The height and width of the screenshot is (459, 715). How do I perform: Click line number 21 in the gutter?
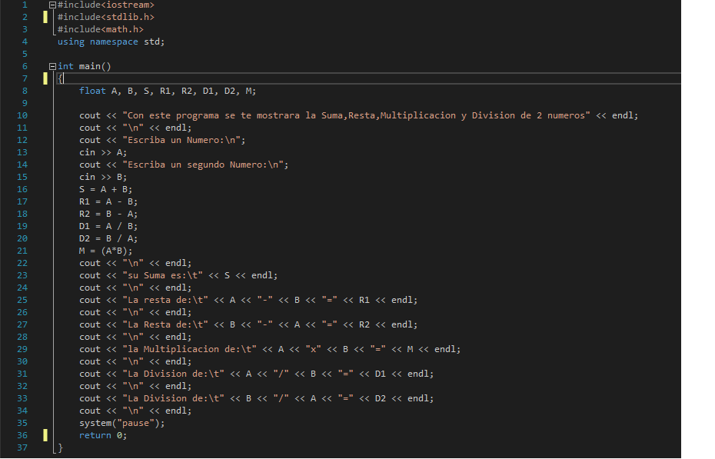[22, 251]
